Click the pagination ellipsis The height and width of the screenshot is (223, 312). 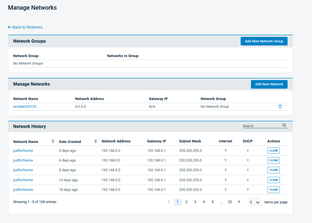221,203
